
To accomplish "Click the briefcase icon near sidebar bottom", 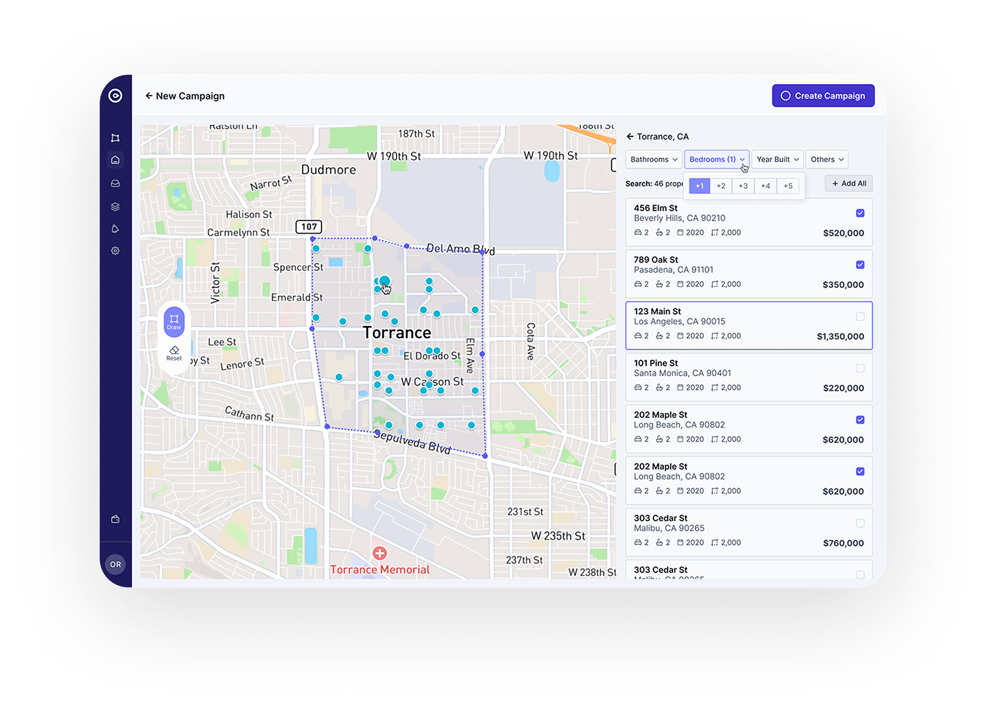I will tap(115, 519).
